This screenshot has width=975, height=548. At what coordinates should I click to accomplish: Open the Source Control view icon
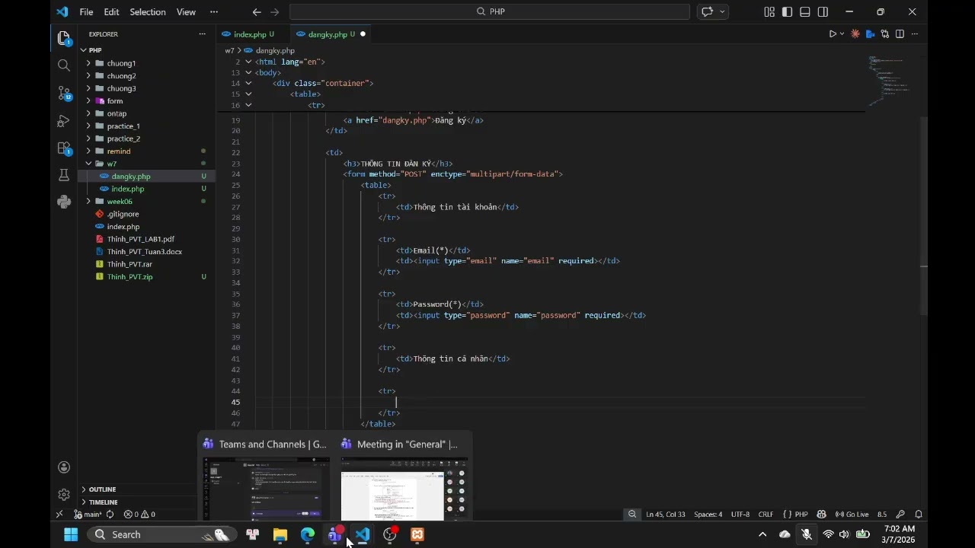click(x=64, y=93)
